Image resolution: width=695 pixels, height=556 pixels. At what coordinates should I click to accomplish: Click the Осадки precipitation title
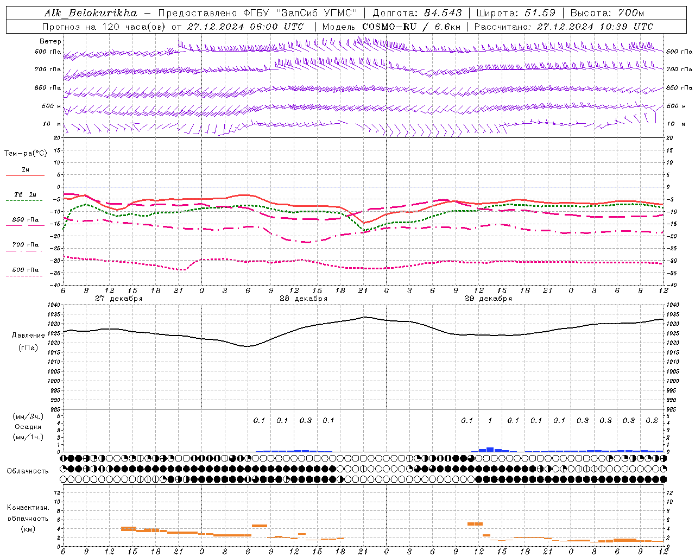(x=28, y=427)
